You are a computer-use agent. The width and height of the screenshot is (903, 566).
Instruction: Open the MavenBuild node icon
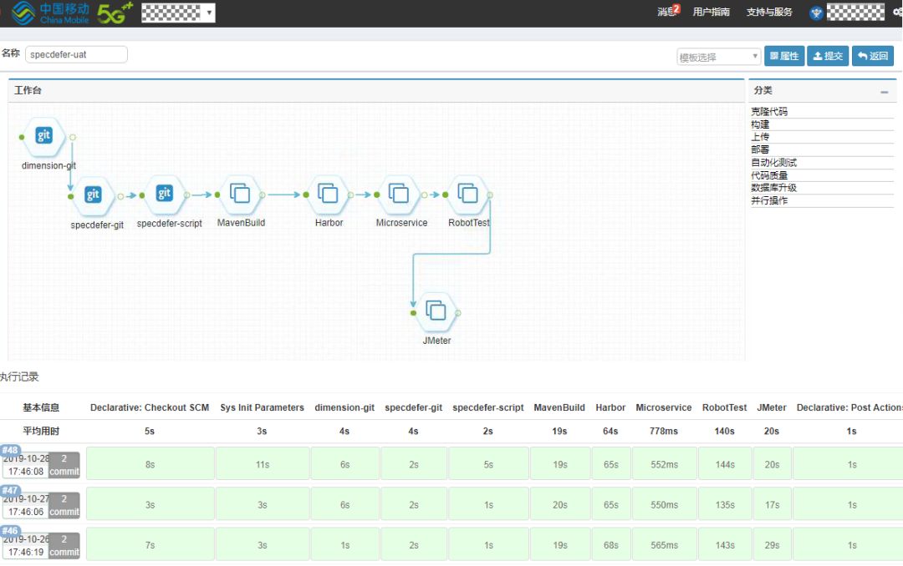tap(240, 194)
